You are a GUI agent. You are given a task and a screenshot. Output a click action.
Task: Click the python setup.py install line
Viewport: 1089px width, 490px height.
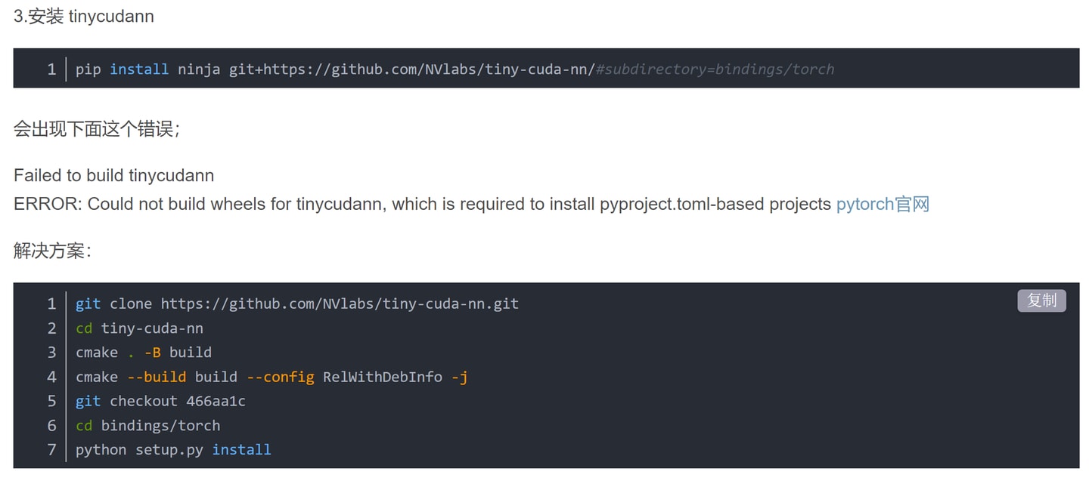pos(173,449)
